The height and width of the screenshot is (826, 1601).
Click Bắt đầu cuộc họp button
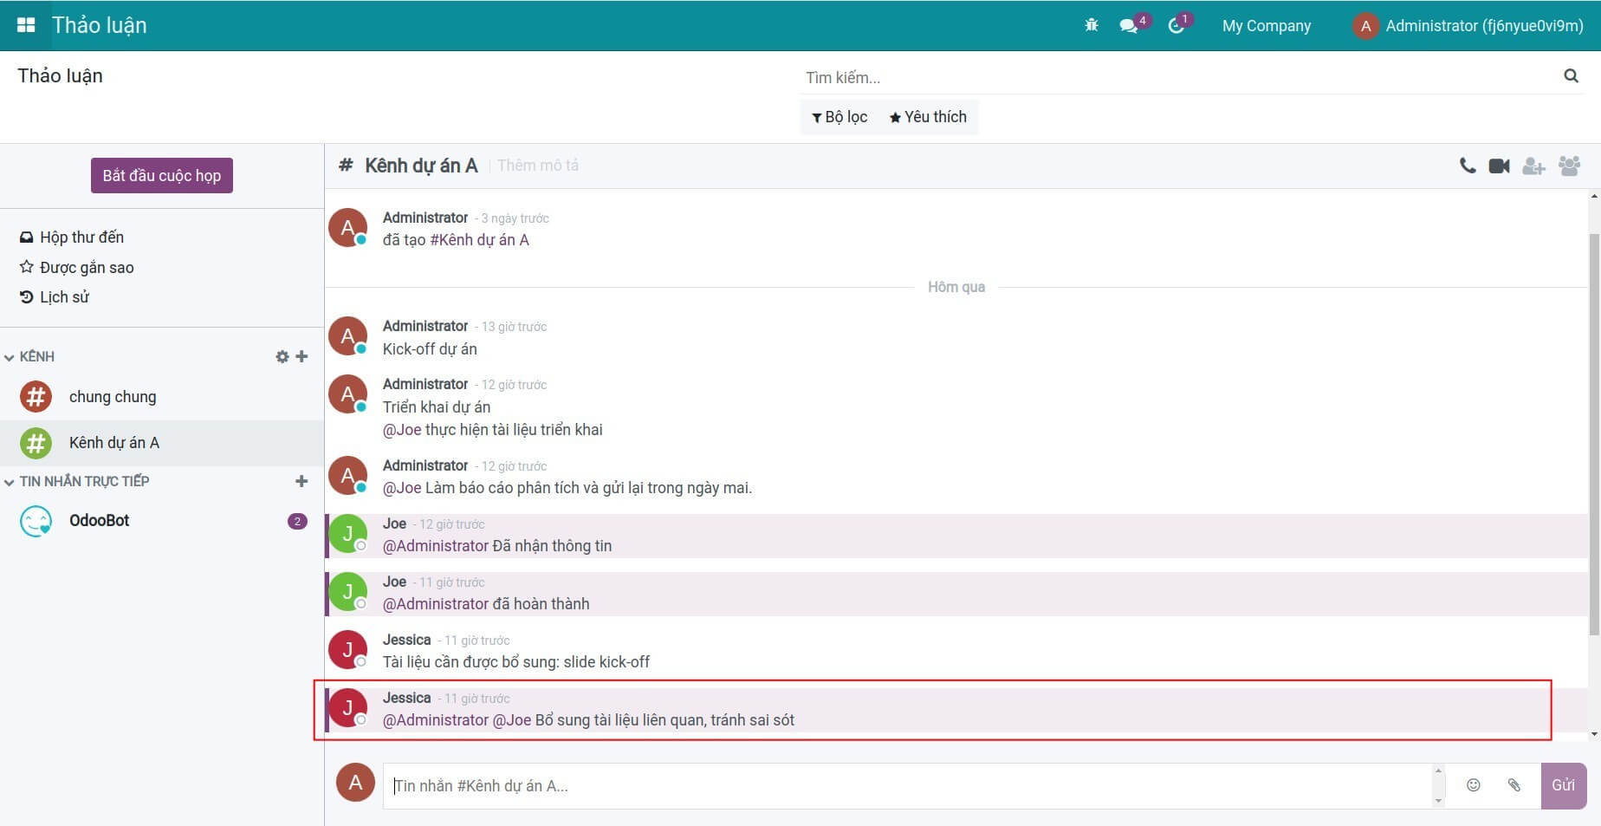pos(162,176)
